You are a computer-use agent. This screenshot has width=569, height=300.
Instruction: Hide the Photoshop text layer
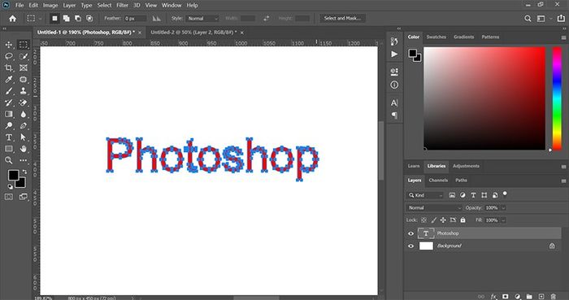410,233
